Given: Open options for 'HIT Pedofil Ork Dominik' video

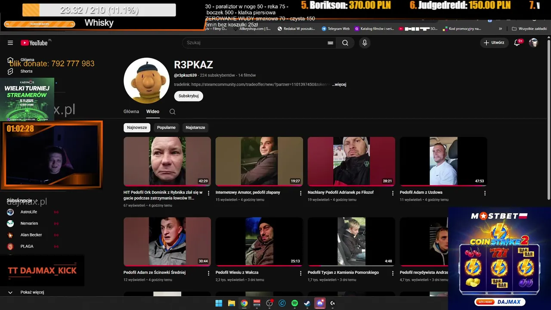Looking at the screenshot, I should (x=208, y=193).
